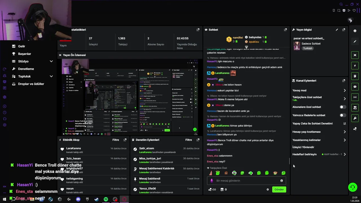The width and height of the screenshot is (361, 203).
Task: Open the Başarılar sidebar item
Action: (25, 54)
